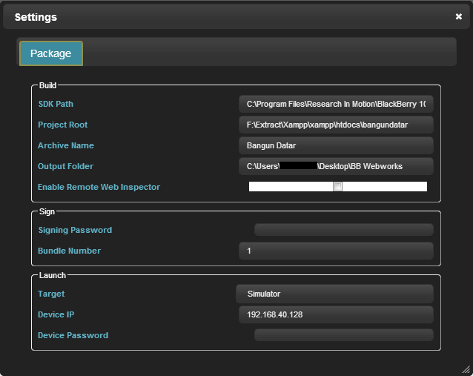
Task: Click the 'Launch' group legend
Action: coord(53,275)
